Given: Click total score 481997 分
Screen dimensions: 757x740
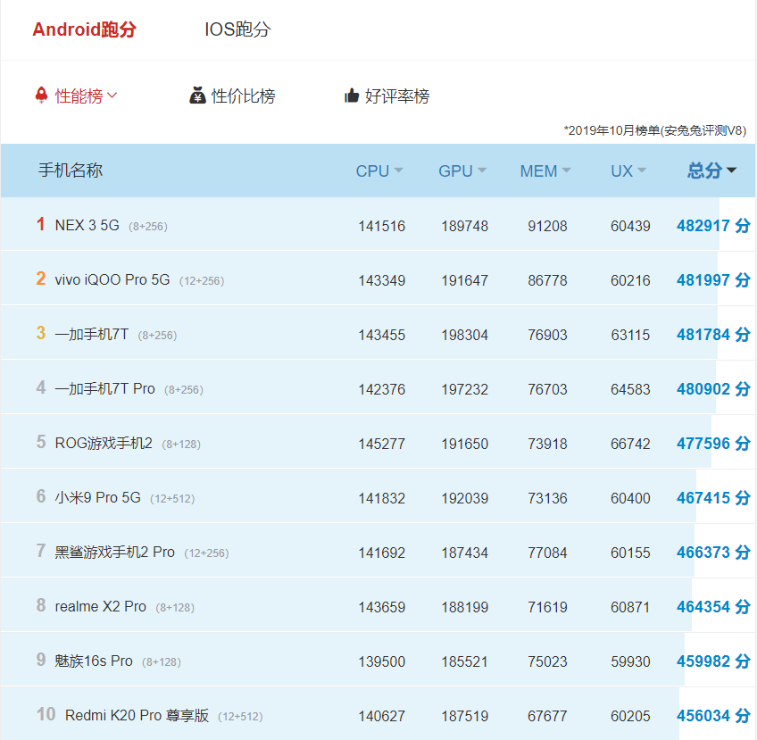Looking at the screenshot, I should click(x=713, y=280).
